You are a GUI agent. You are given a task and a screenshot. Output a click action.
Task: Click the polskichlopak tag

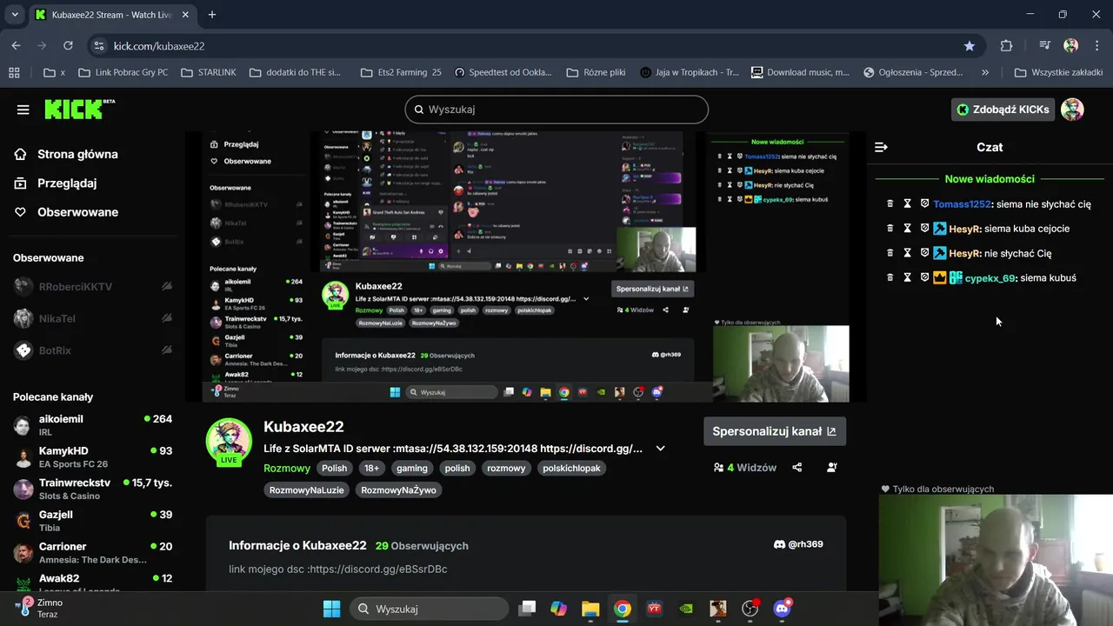coord(571,468)
